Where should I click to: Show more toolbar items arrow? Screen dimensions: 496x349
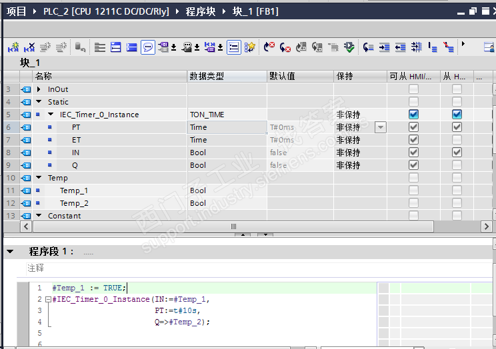(x=463, y=44)
